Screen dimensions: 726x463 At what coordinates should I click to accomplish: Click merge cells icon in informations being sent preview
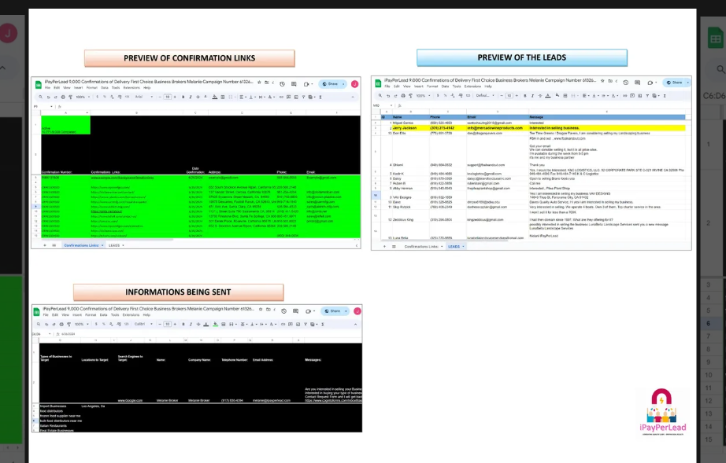231,325
